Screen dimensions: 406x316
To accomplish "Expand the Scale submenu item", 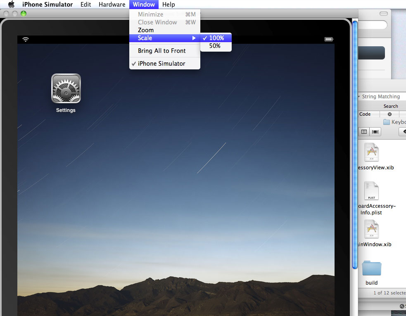I will point(165,38).
